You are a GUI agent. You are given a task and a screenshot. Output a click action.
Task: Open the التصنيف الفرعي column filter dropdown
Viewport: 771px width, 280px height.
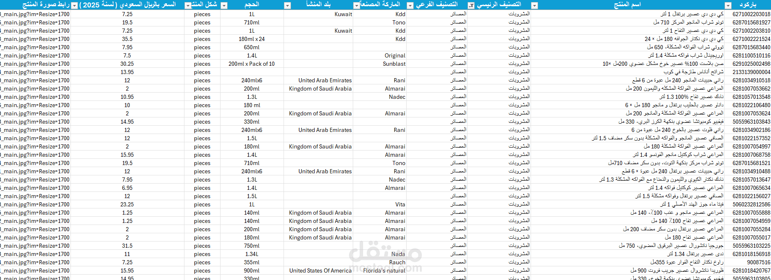point(410,5)
